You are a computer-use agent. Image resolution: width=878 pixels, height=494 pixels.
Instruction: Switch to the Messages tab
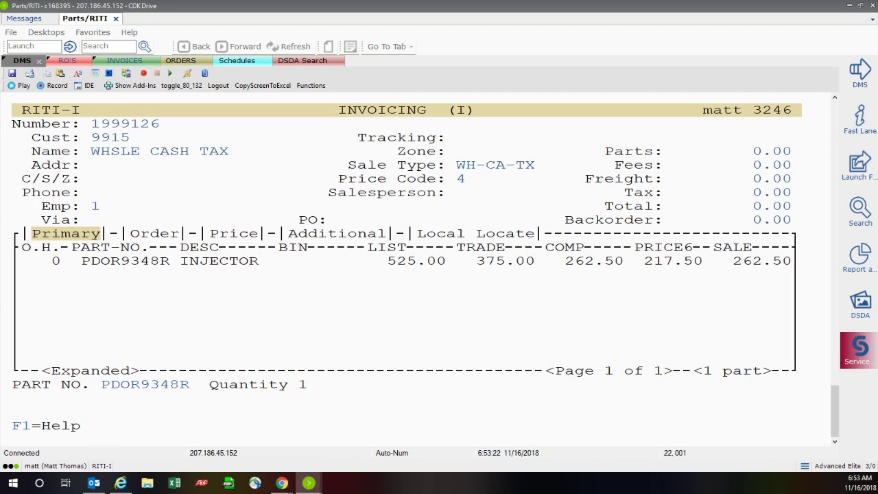click(24, 19)
